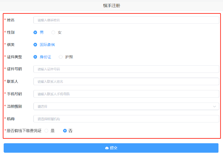Image resolution: width=223 pixels, height=154 pixels.
Task: Select 身份证 as certificate type
Action: point(35,57)
